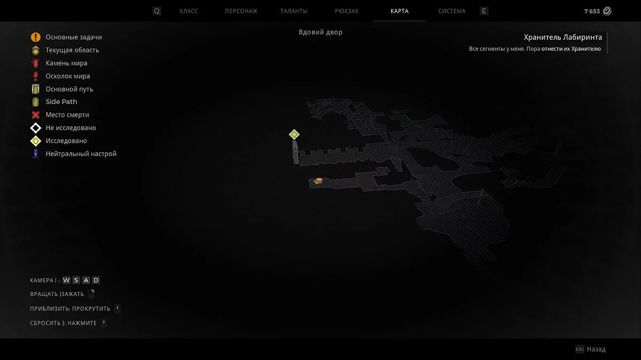Image resolution: width=641 pixels, height=360 pixels.
Task: Click the E next-tab key icon
Action: click(x=483, y=11)
